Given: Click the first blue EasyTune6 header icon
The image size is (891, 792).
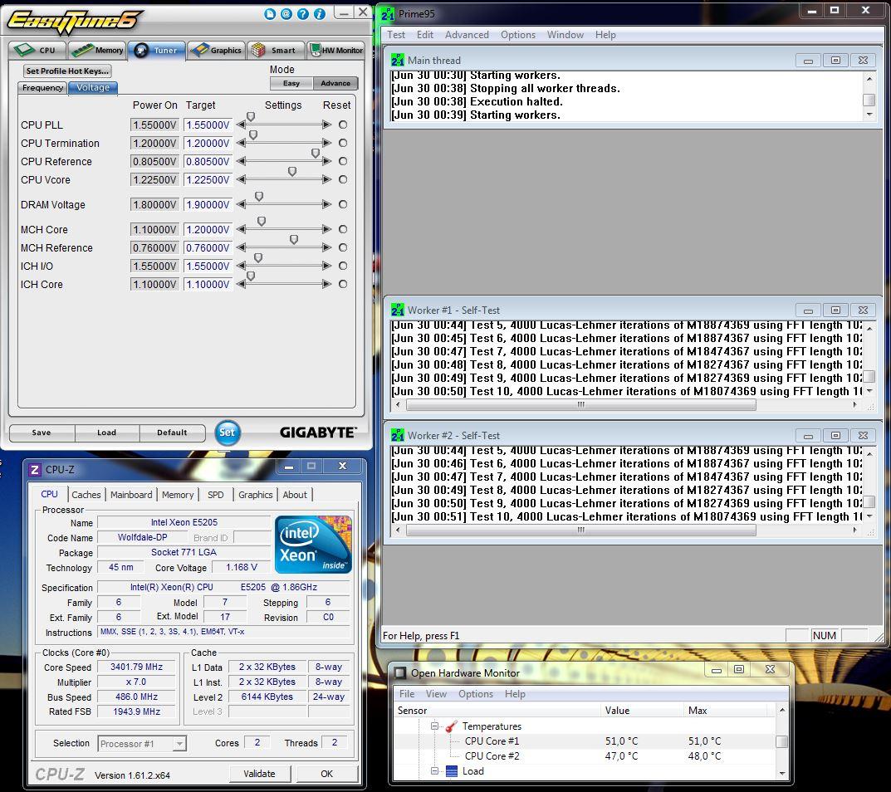Looking at the screenshot, I should click(x=270, y=14).
